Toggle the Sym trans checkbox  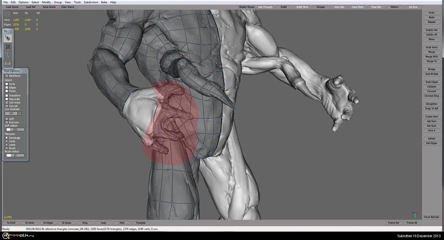click(7, 102)
